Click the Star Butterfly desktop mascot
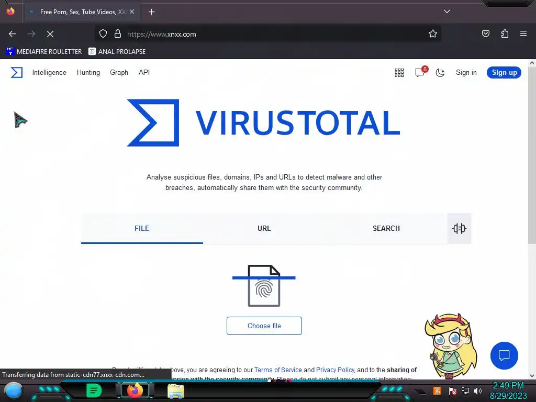 [x=450, y=347]
